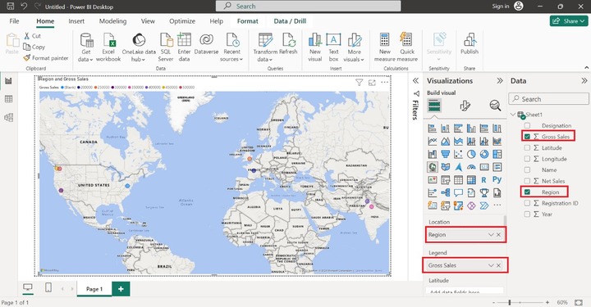
Task: Select the Donut chart visual icon
Action: [x=484, y=154]
